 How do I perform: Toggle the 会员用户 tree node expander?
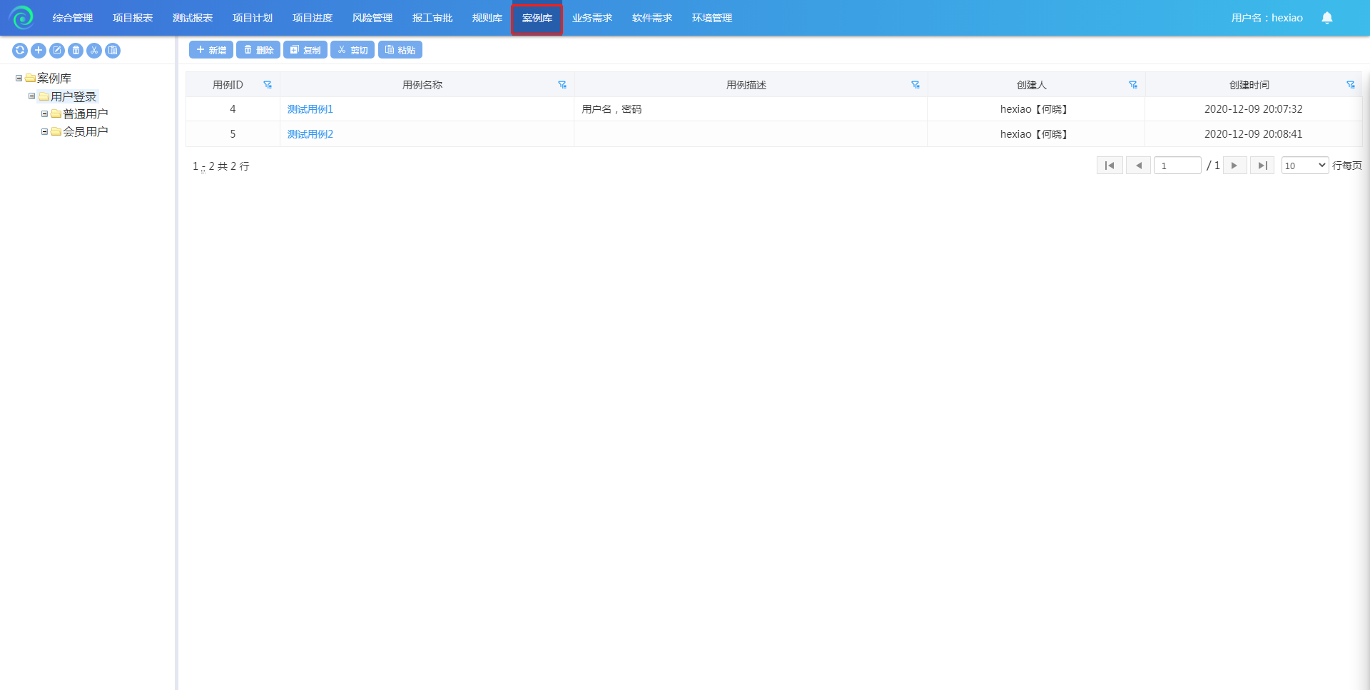point(44,131)
